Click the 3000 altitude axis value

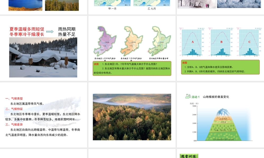click(x=194, y=106)
